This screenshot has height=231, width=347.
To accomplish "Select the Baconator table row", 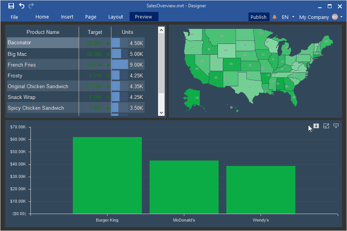I will click(42, 43).
